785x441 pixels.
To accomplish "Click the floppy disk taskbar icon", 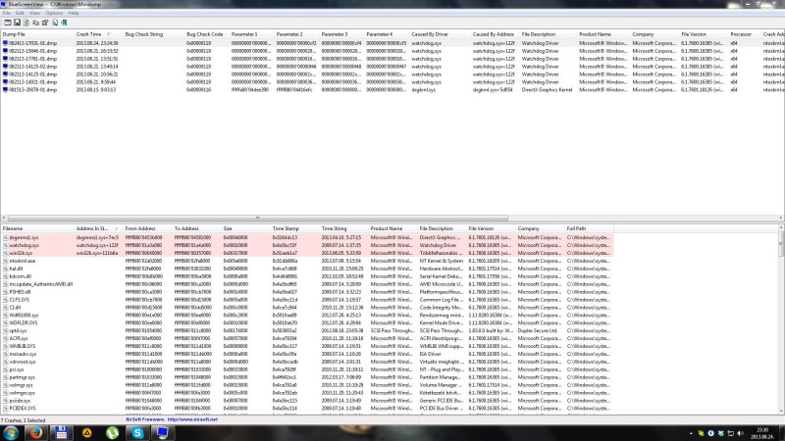I will (x=62, y=433).
